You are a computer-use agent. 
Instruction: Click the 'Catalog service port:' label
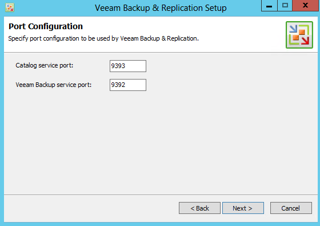45,65
